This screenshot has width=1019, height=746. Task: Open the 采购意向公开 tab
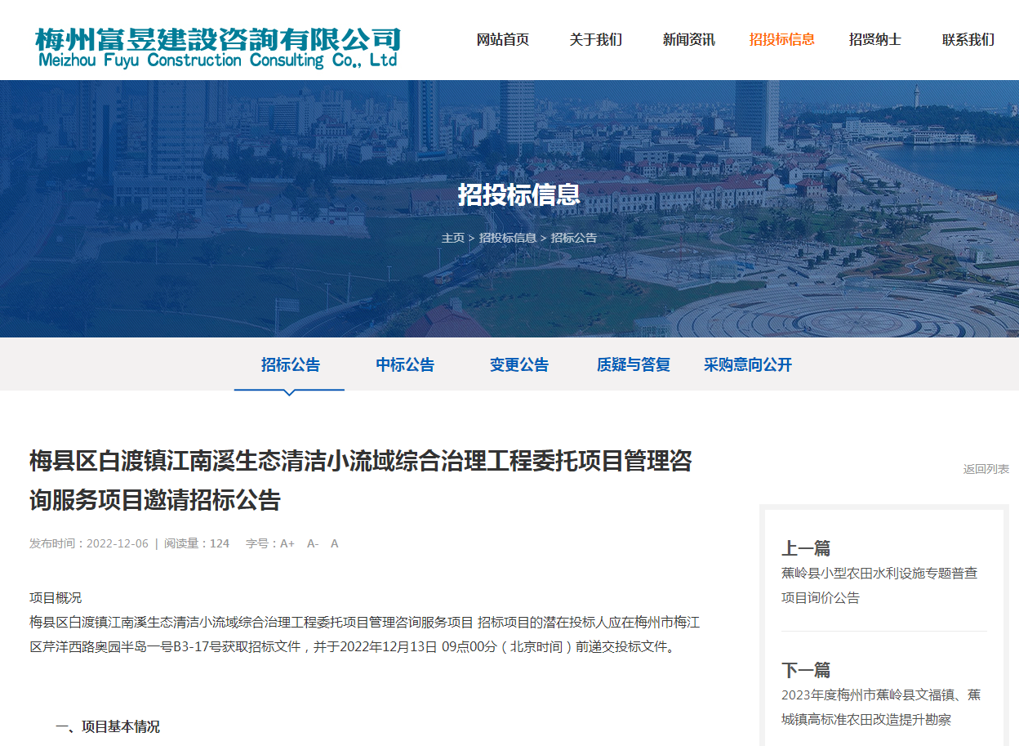(x=747, y=365)
